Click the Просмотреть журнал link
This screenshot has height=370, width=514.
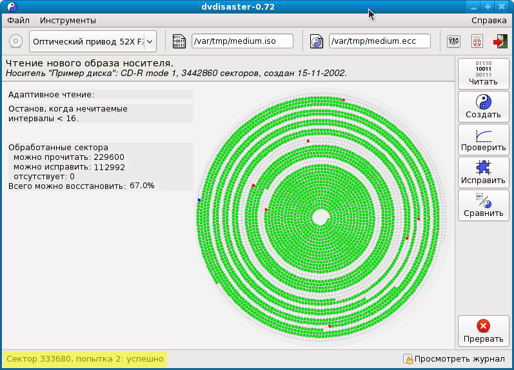pyautogui.click(x=460, y=359)
